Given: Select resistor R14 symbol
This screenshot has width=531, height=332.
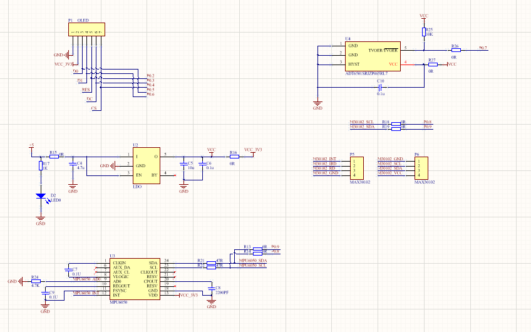Looking at the screenshot, I should pos(258,254).
